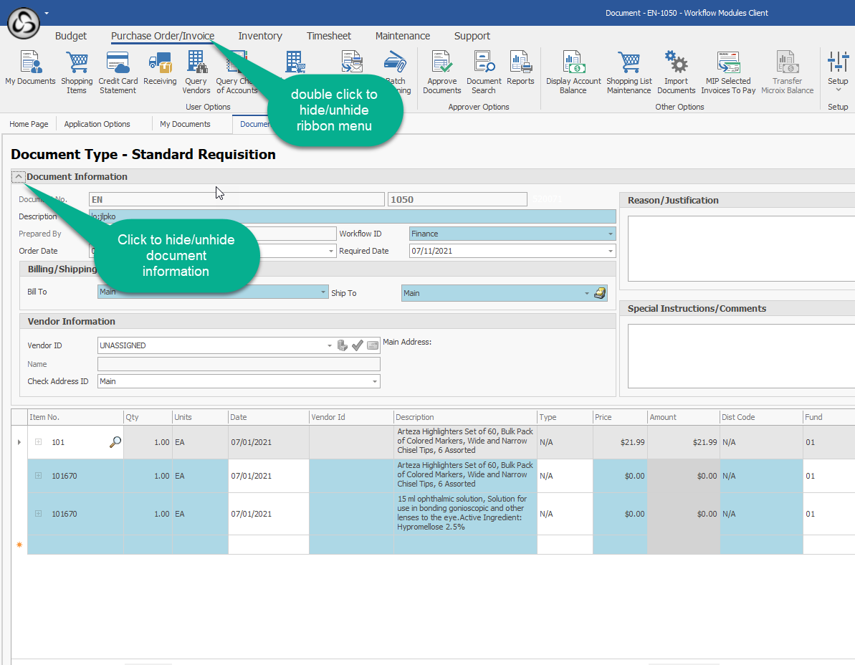Open the Workflow ID dropdown
Screen dimensions: 855x665
coord(610,234)
